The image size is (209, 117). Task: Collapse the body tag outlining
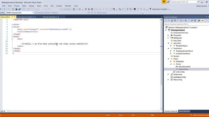pos(12,37)
